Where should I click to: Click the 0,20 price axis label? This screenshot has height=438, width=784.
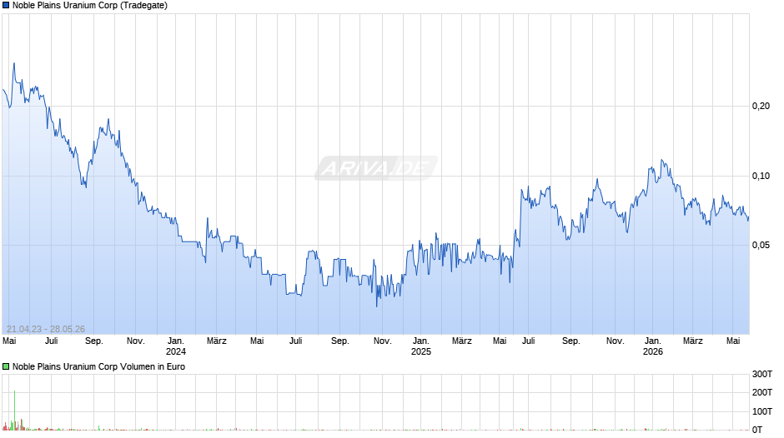(761, 106)
